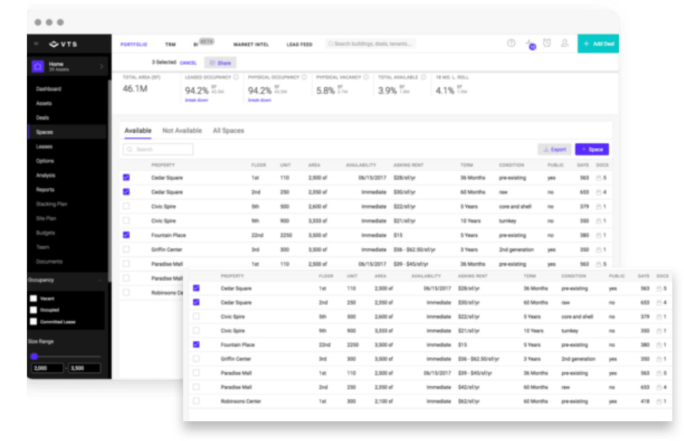Click the purple Home building icon
Viewport: 684px width, 441px height.
pos(38,66)
